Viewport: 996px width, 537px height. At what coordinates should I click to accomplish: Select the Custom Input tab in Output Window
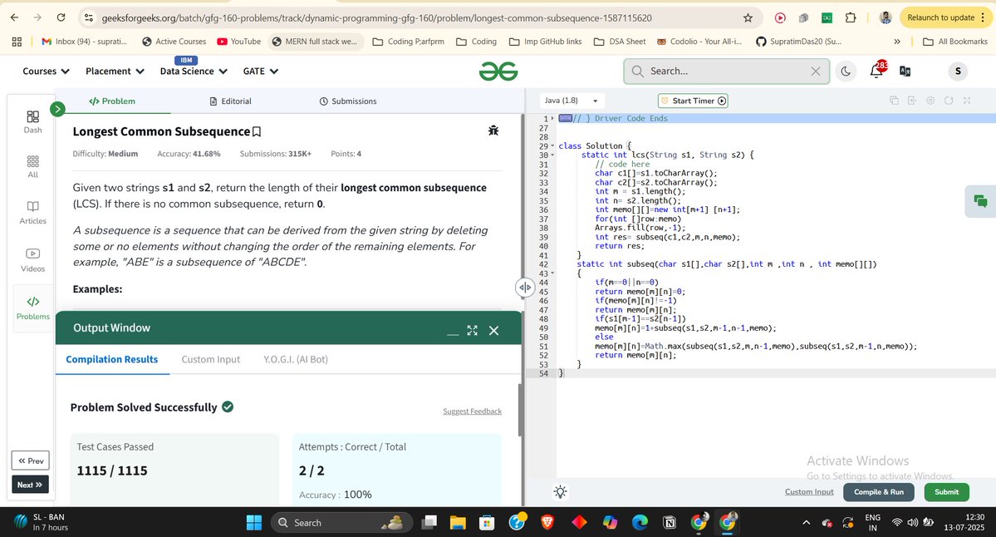[211, 359]
